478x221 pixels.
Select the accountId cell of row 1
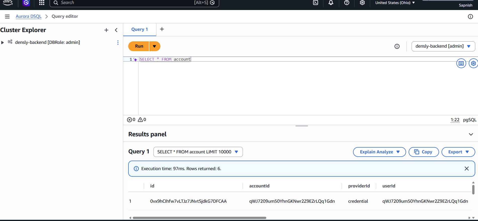pos(292,201)
